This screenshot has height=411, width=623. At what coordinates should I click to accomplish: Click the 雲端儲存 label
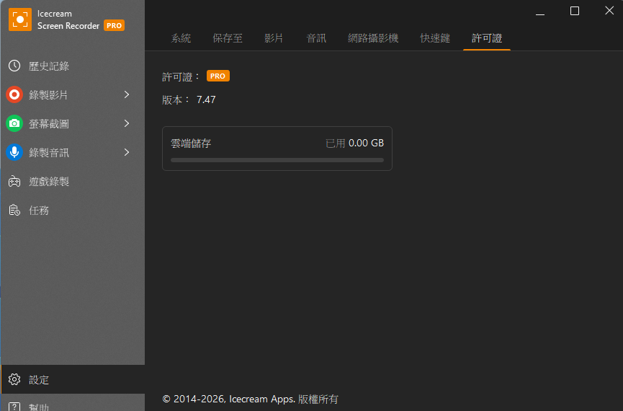coord(191,143)
